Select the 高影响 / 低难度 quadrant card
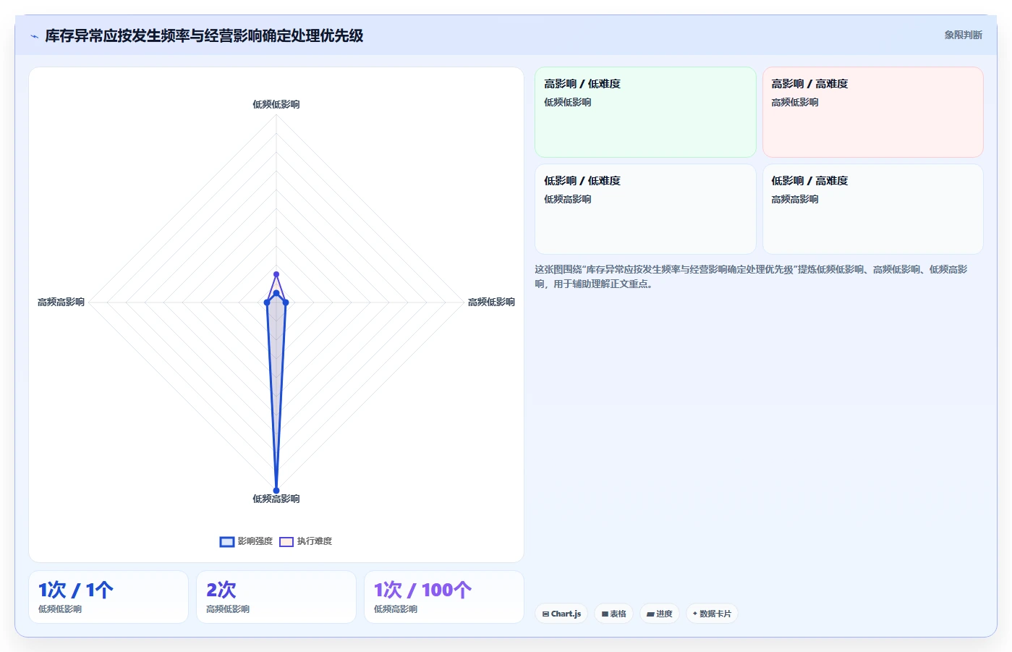Viewport: 1012px width, 652px height. [645, 112]
